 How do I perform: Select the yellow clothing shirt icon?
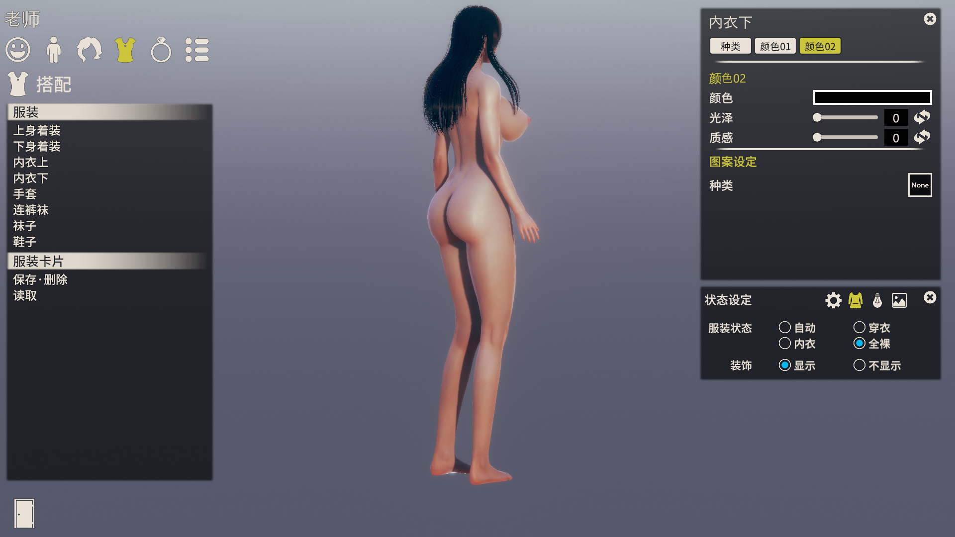(125, 50)
